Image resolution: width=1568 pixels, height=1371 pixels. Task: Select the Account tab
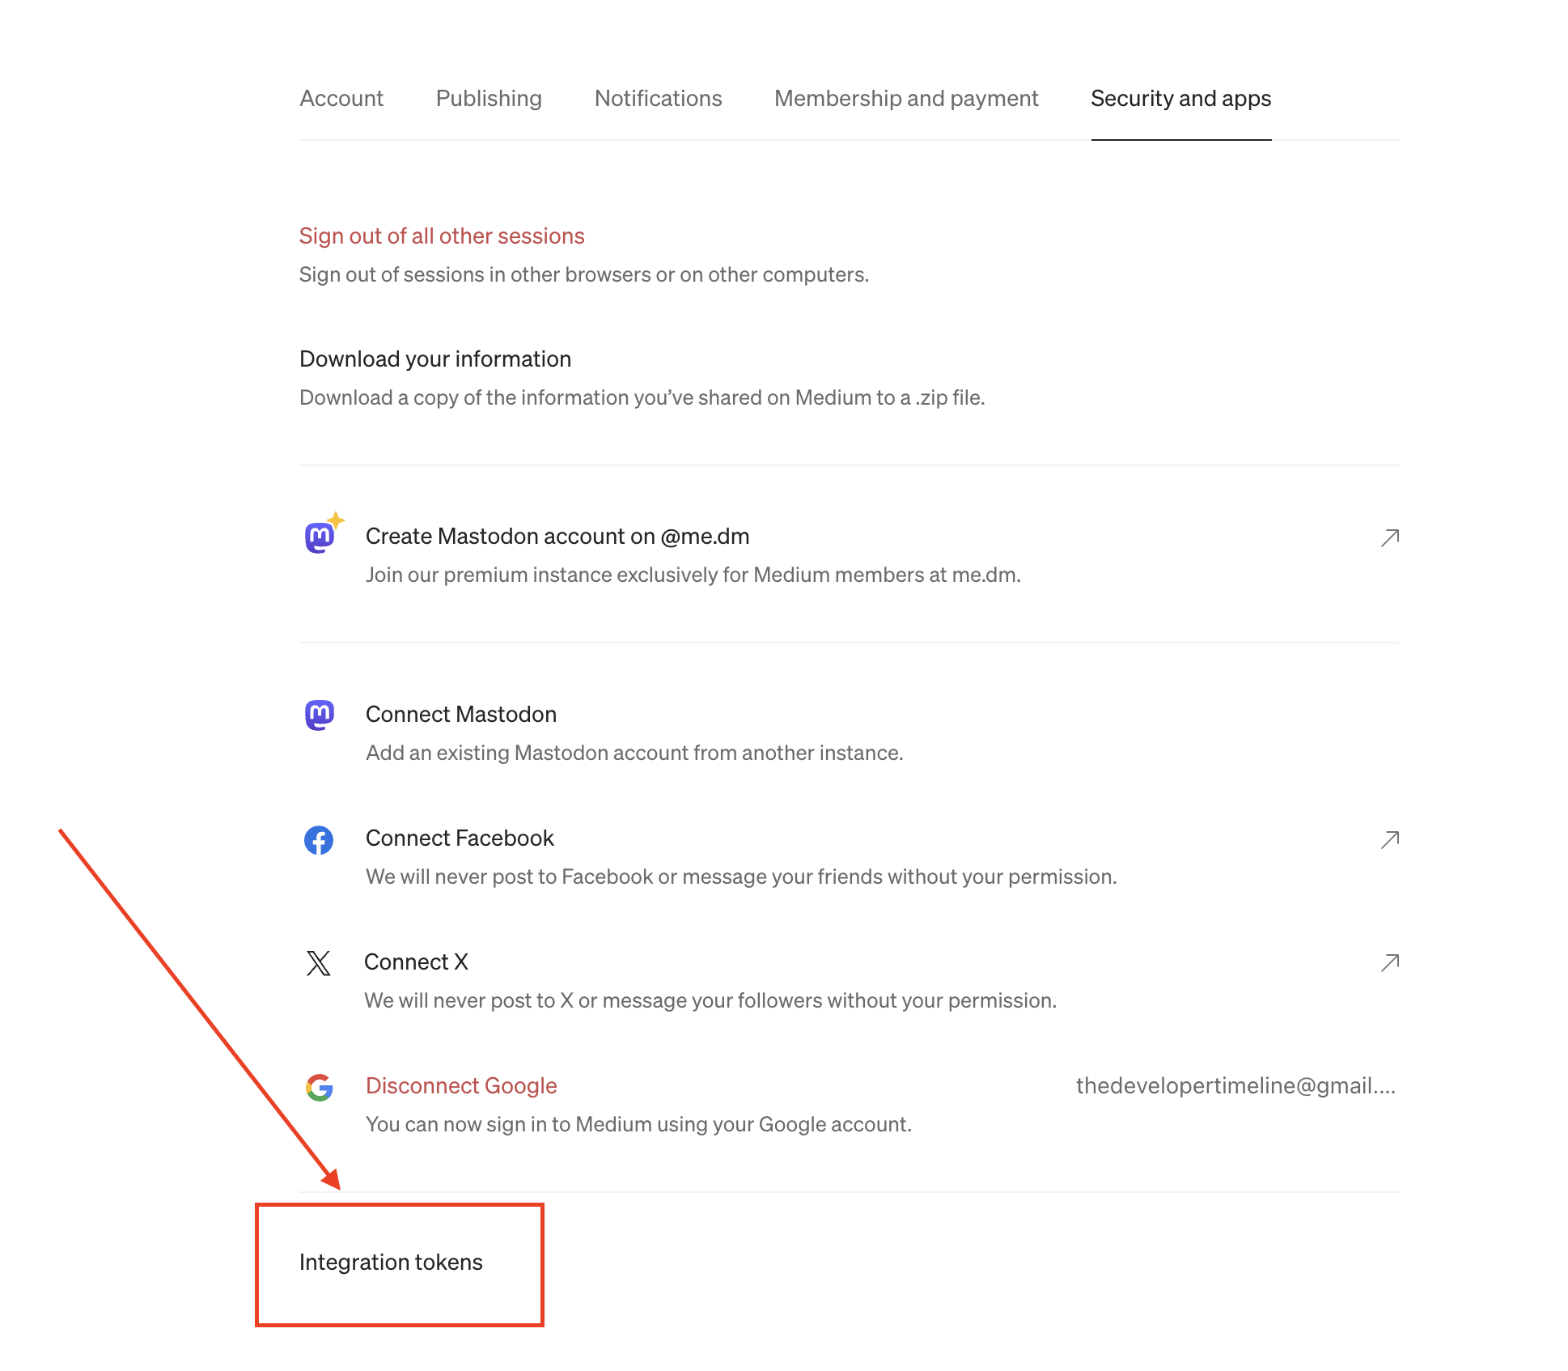[x=341, y=97]
